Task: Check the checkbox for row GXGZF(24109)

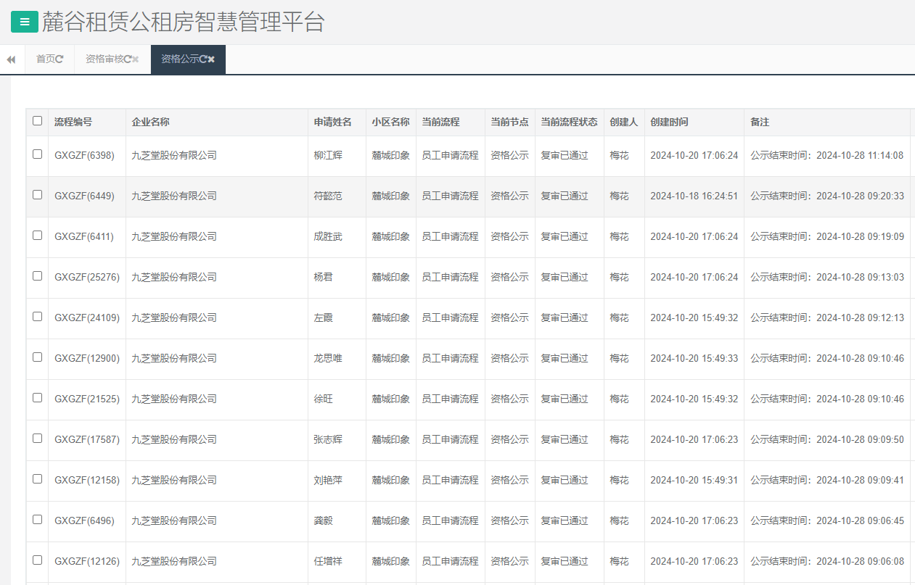Action: [37, 318]
